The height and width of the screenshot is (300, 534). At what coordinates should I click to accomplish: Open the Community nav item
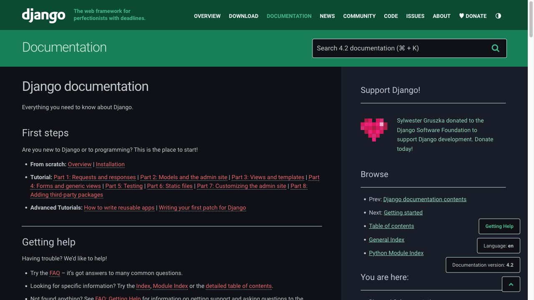pos(359,16)
